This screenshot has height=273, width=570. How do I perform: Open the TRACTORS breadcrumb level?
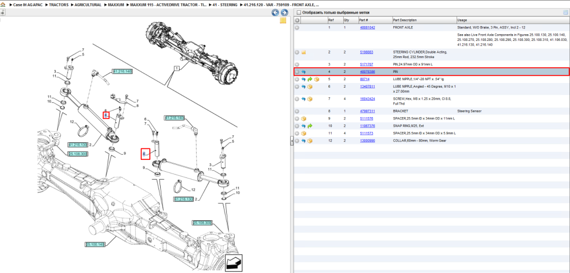click(x=58, y=5)
